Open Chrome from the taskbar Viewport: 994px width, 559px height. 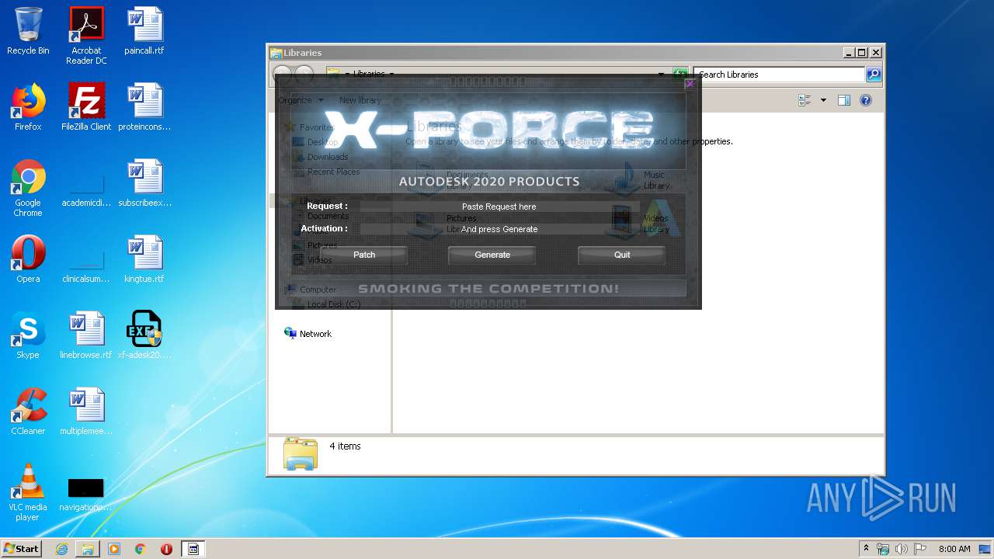141,549
